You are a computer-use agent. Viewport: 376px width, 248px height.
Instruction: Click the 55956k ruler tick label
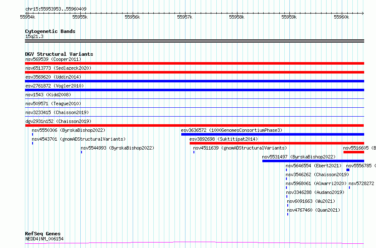tap(132, 17)
